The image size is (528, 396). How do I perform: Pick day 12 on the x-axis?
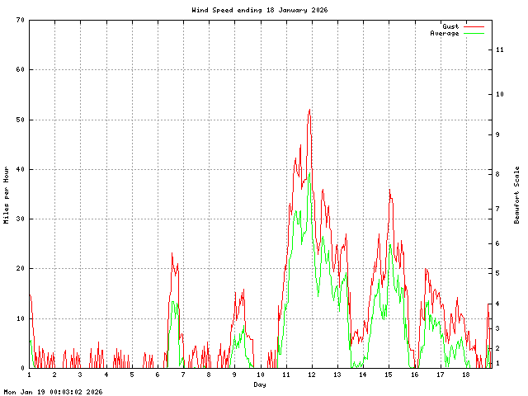click(x=311, y=375)
